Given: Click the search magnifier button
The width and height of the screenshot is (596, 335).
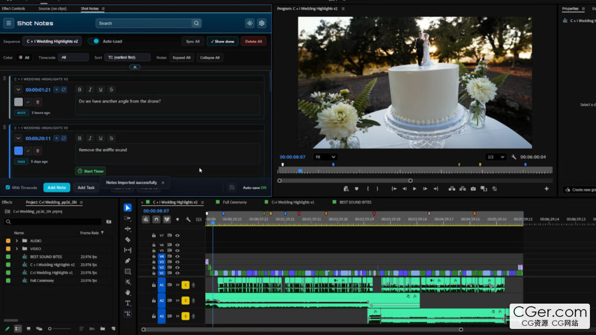Looking at the screenshot, I should pos(196,23).
